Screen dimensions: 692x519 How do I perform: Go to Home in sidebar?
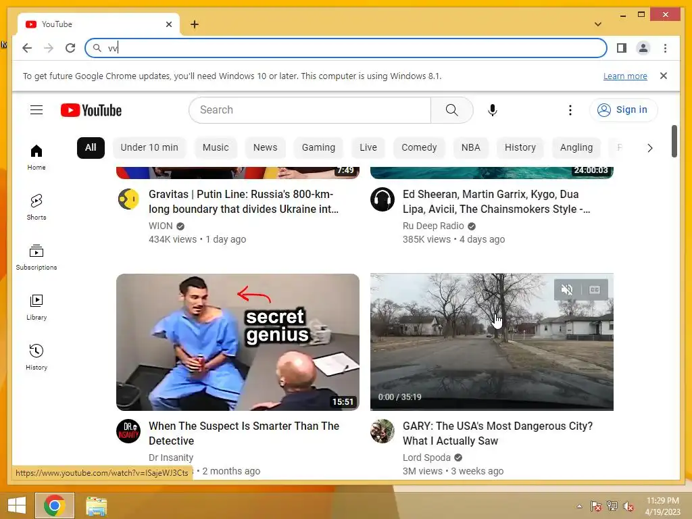(x=36, y=157)
